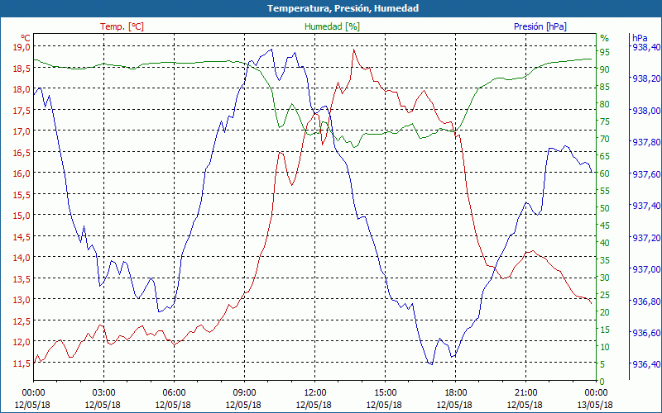The width and height of the screenshot is (662, 413).
Task: Click the 15:00 time axis label
Action: point(385,393)
